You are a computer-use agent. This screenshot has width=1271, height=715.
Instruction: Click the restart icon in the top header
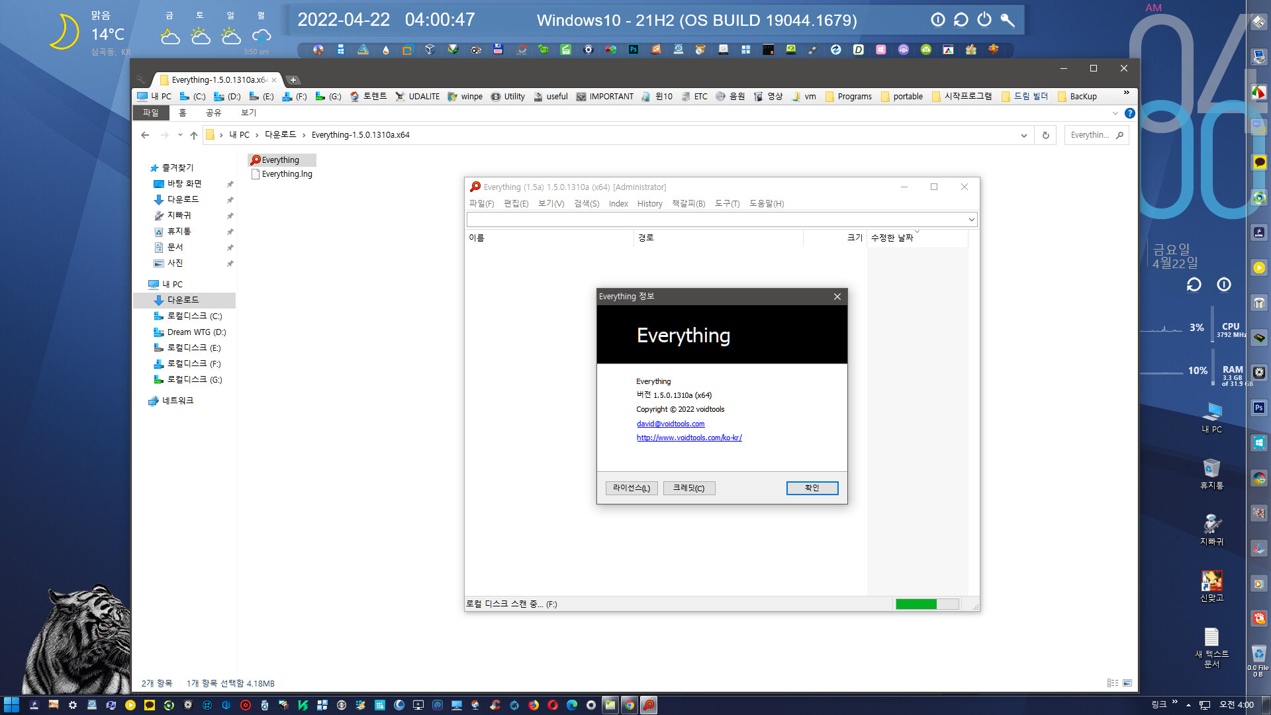pos(961,20)
